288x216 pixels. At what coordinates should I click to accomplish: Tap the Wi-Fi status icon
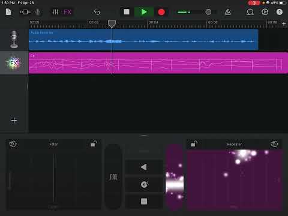(x=268, y=3)
